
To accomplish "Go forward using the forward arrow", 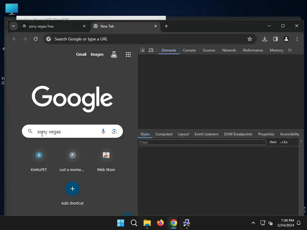I will tap(25, 39).
